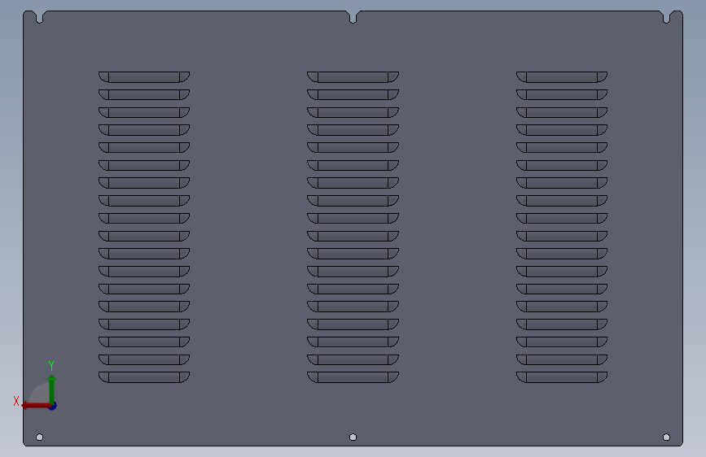
Task: Click the red X axis arrow of the triad
Action: click(x=36, y=406)
